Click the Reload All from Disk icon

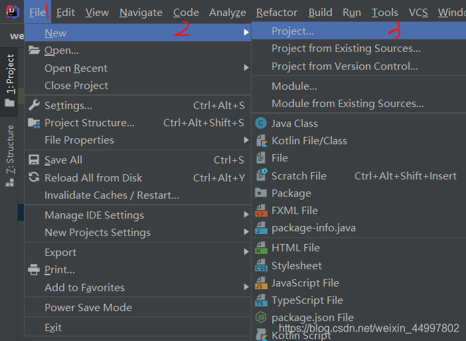pyautogui.click(x=34, y=177)
